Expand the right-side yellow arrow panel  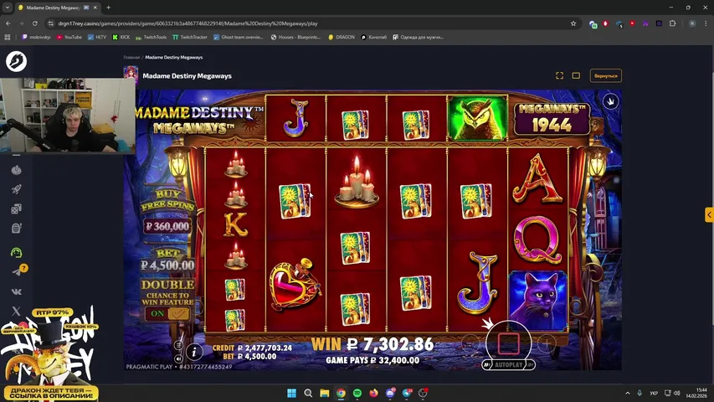pyautogui.click(x=709, y=214)
